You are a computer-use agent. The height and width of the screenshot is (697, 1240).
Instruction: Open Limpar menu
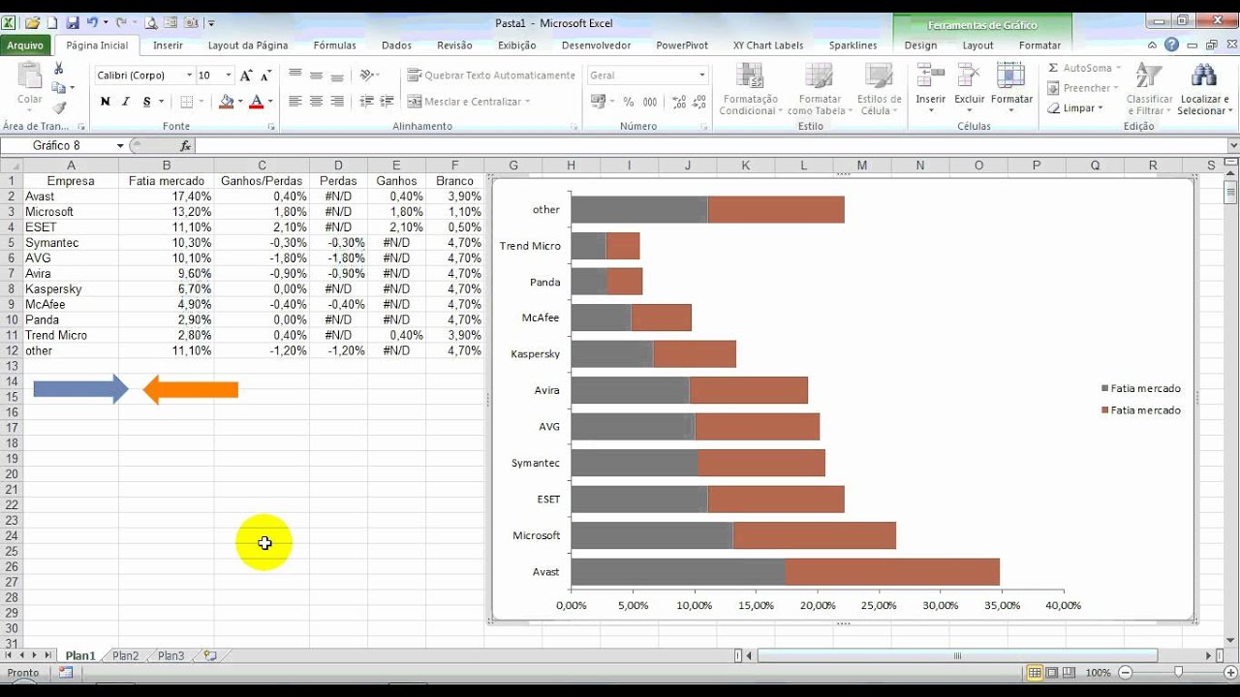coord(1075,108)
